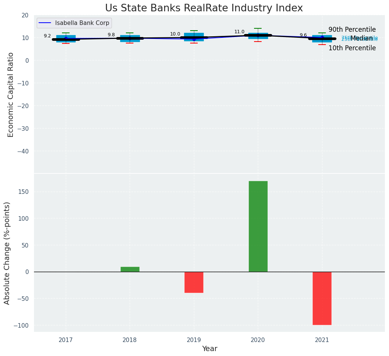Click the 9.2 value label for 2017
The width and height of the screenshot is (389, 356).
tap(47, 36)
